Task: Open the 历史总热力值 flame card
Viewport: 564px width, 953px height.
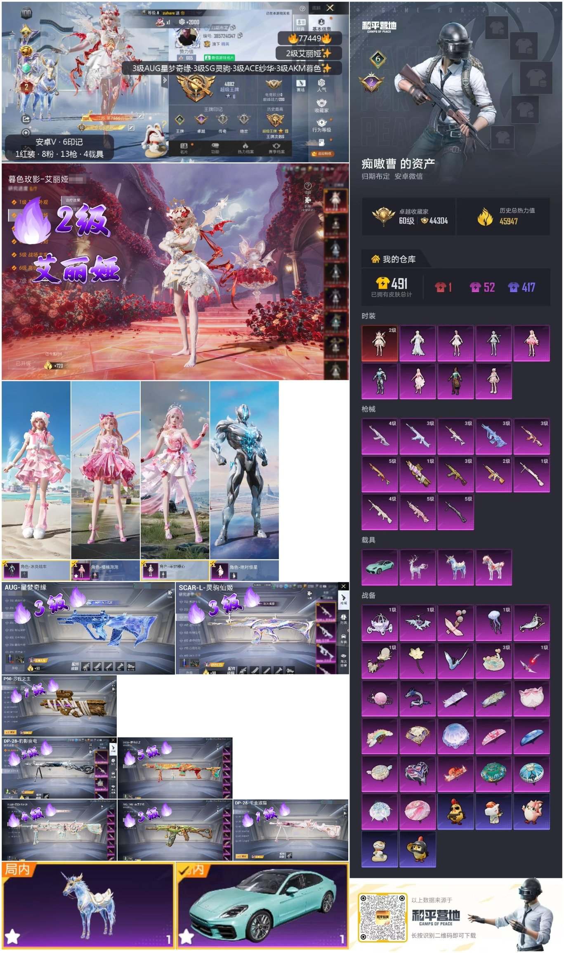Action: point(503,217)
